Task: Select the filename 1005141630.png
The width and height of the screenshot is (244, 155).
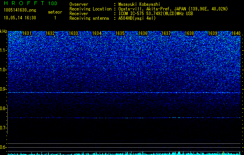Action: (x=20, y=10)
